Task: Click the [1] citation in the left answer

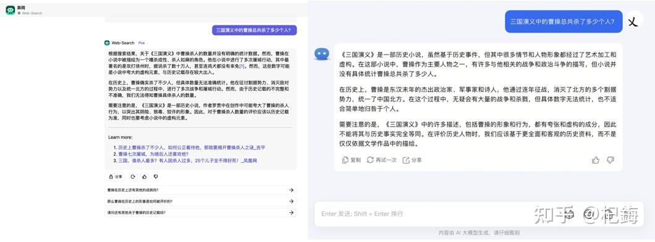Action: pyautogui.click(x=242, y=66)
